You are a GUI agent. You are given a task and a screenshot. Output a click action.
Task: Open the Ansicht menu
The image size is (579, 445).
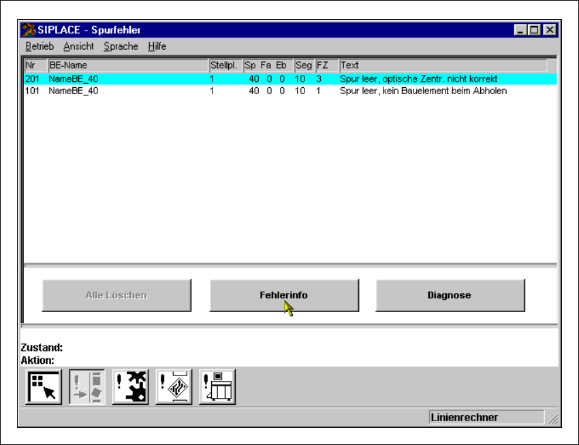pos(78,46)
